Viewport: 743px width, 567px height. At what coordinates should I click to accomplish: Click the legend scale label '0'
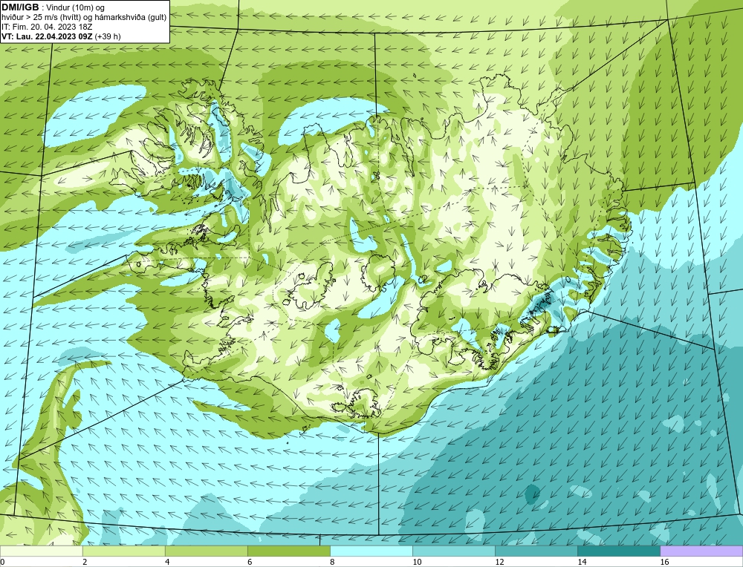click(2, 562)
